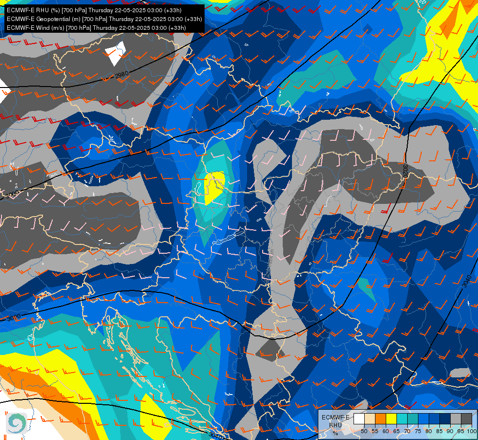Screen dimensions: 478x440
Task: Click the legend tick label 50
Action: [364, 431]
